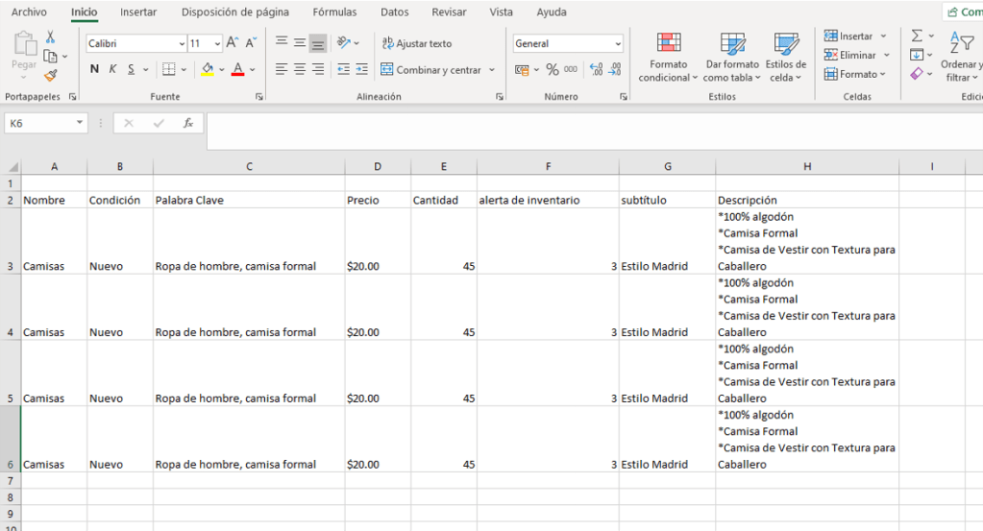Expand the General number format dropdown

618,44
